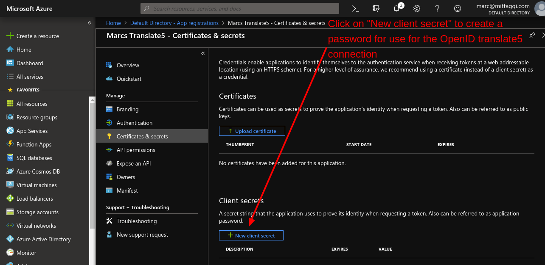This screenshot has height=265, width=545.
Task: Open the marc@mittagqi.com account menu
Action: 510,8
